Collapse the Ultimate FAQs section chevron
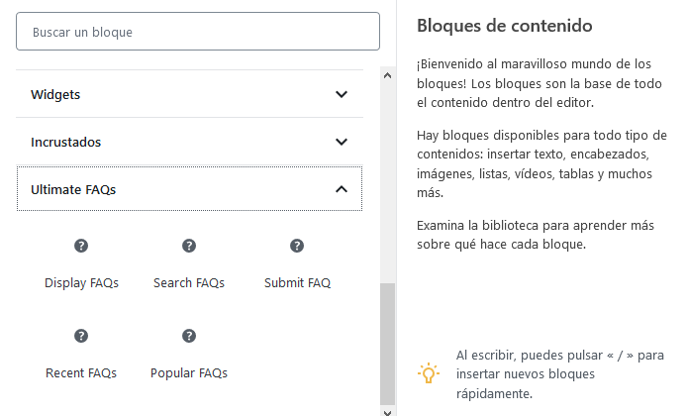This screenshot has height=416, width=687. tap(342, 189)
